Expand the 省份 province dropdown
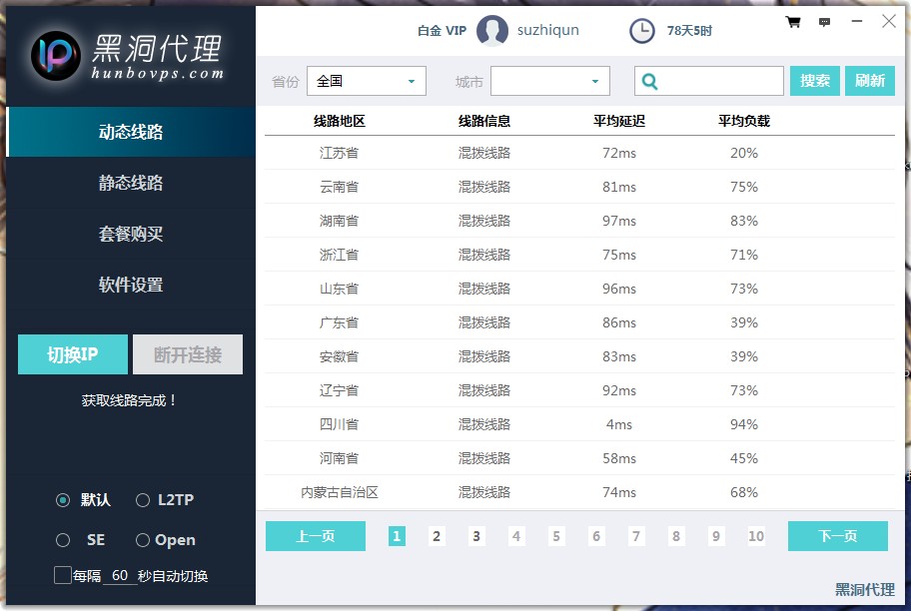Screen dimensions: 911x611 (x=367, y=81)
